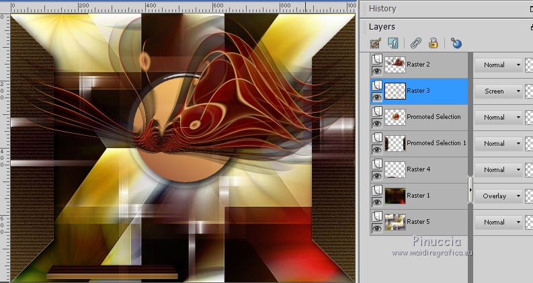Click the layer type icon of Raster 5

(x=376, y=216)
